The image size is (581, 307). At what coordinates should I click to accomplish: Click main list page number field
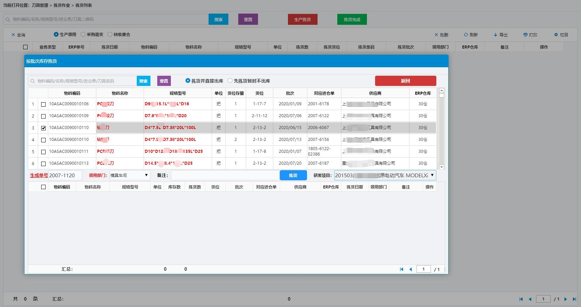(x=543, y=299)
